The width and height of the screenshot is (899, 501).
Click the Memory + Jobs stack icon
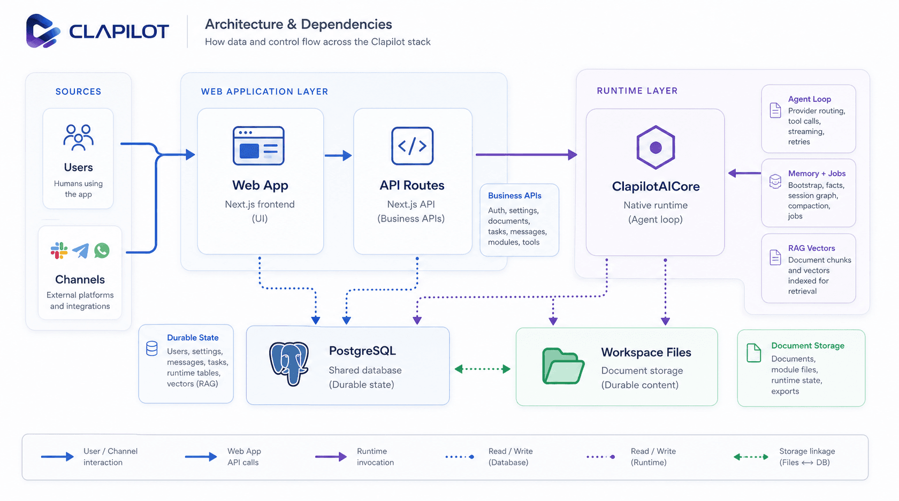775,181
